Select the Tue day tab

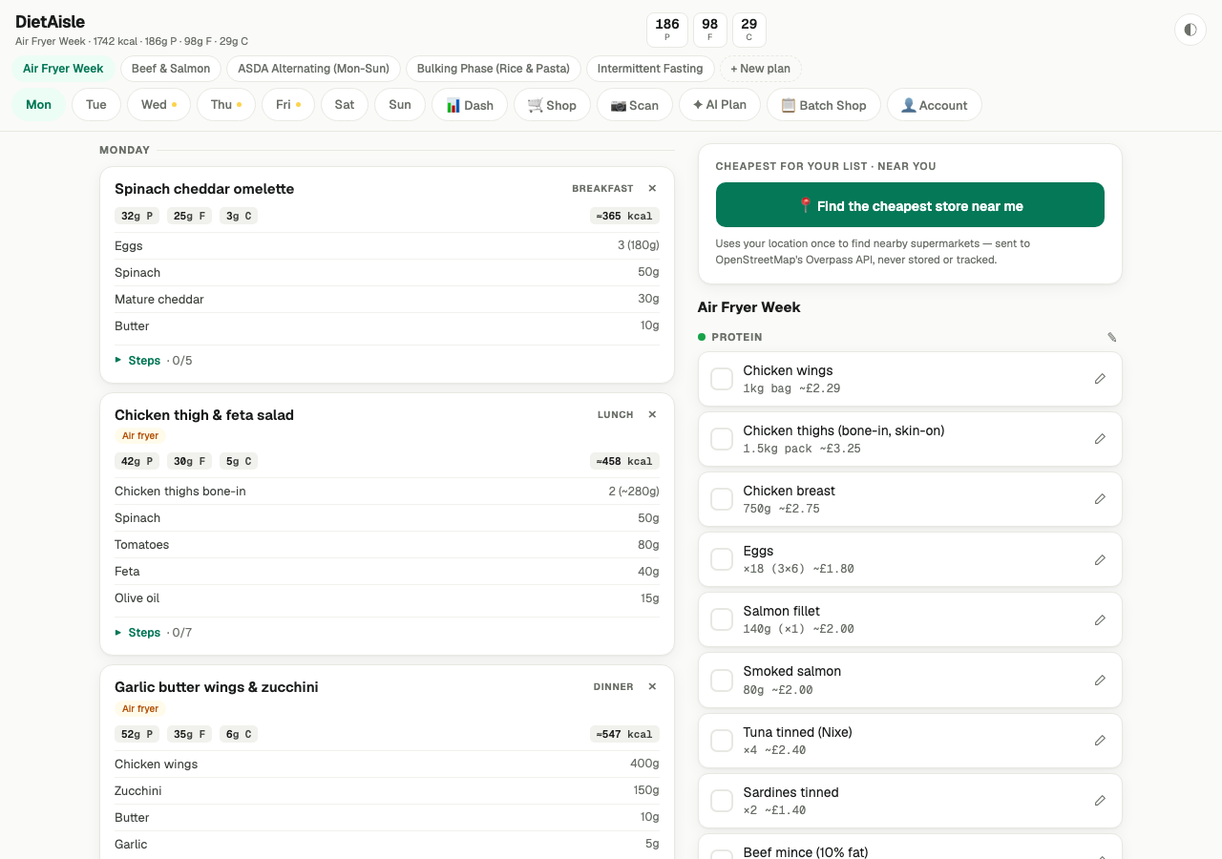[x=96, y=105]
